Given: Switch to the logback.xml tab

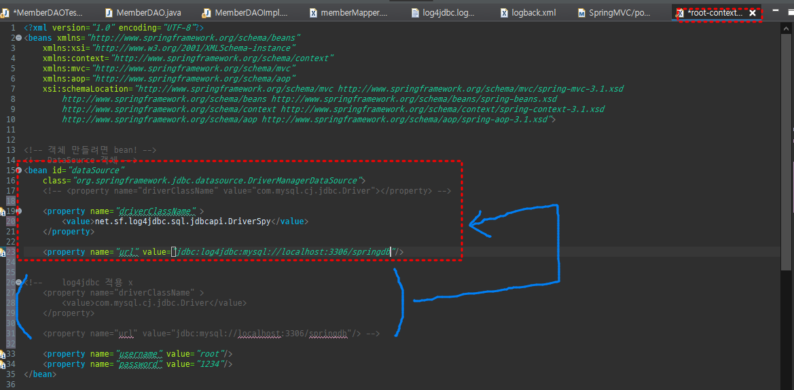Looking at the screenshot, I should pyautogui.click(x=528, y=13).
